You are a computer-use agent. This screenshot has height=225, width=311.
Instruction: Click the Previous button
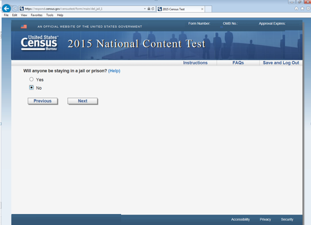pos(43,101)
